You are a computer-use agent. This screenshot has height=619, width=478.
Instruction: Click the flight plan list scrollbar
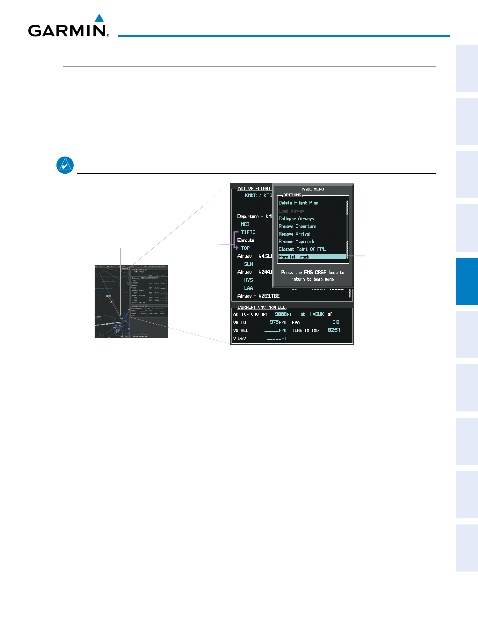[349, 293]
